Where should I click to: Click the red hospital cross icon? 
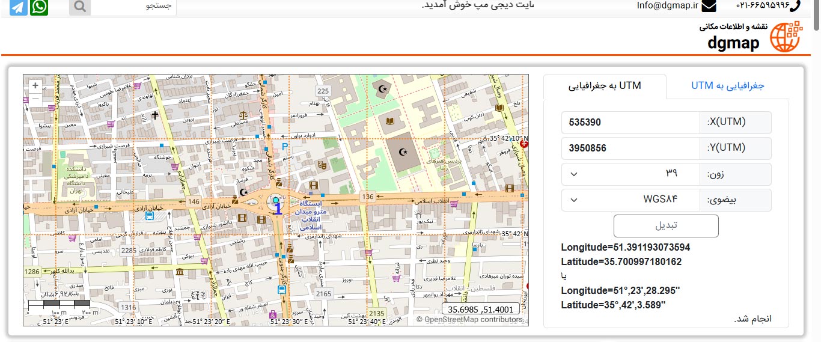click(525, 144)
